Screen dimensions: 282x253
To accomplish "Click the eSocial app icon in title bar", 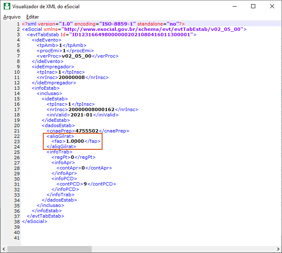I will click(6, 7).
